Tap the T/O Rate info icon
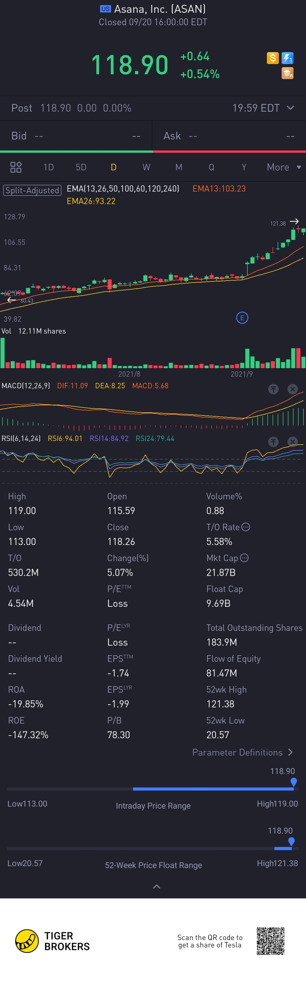 (x=246, y=527)
